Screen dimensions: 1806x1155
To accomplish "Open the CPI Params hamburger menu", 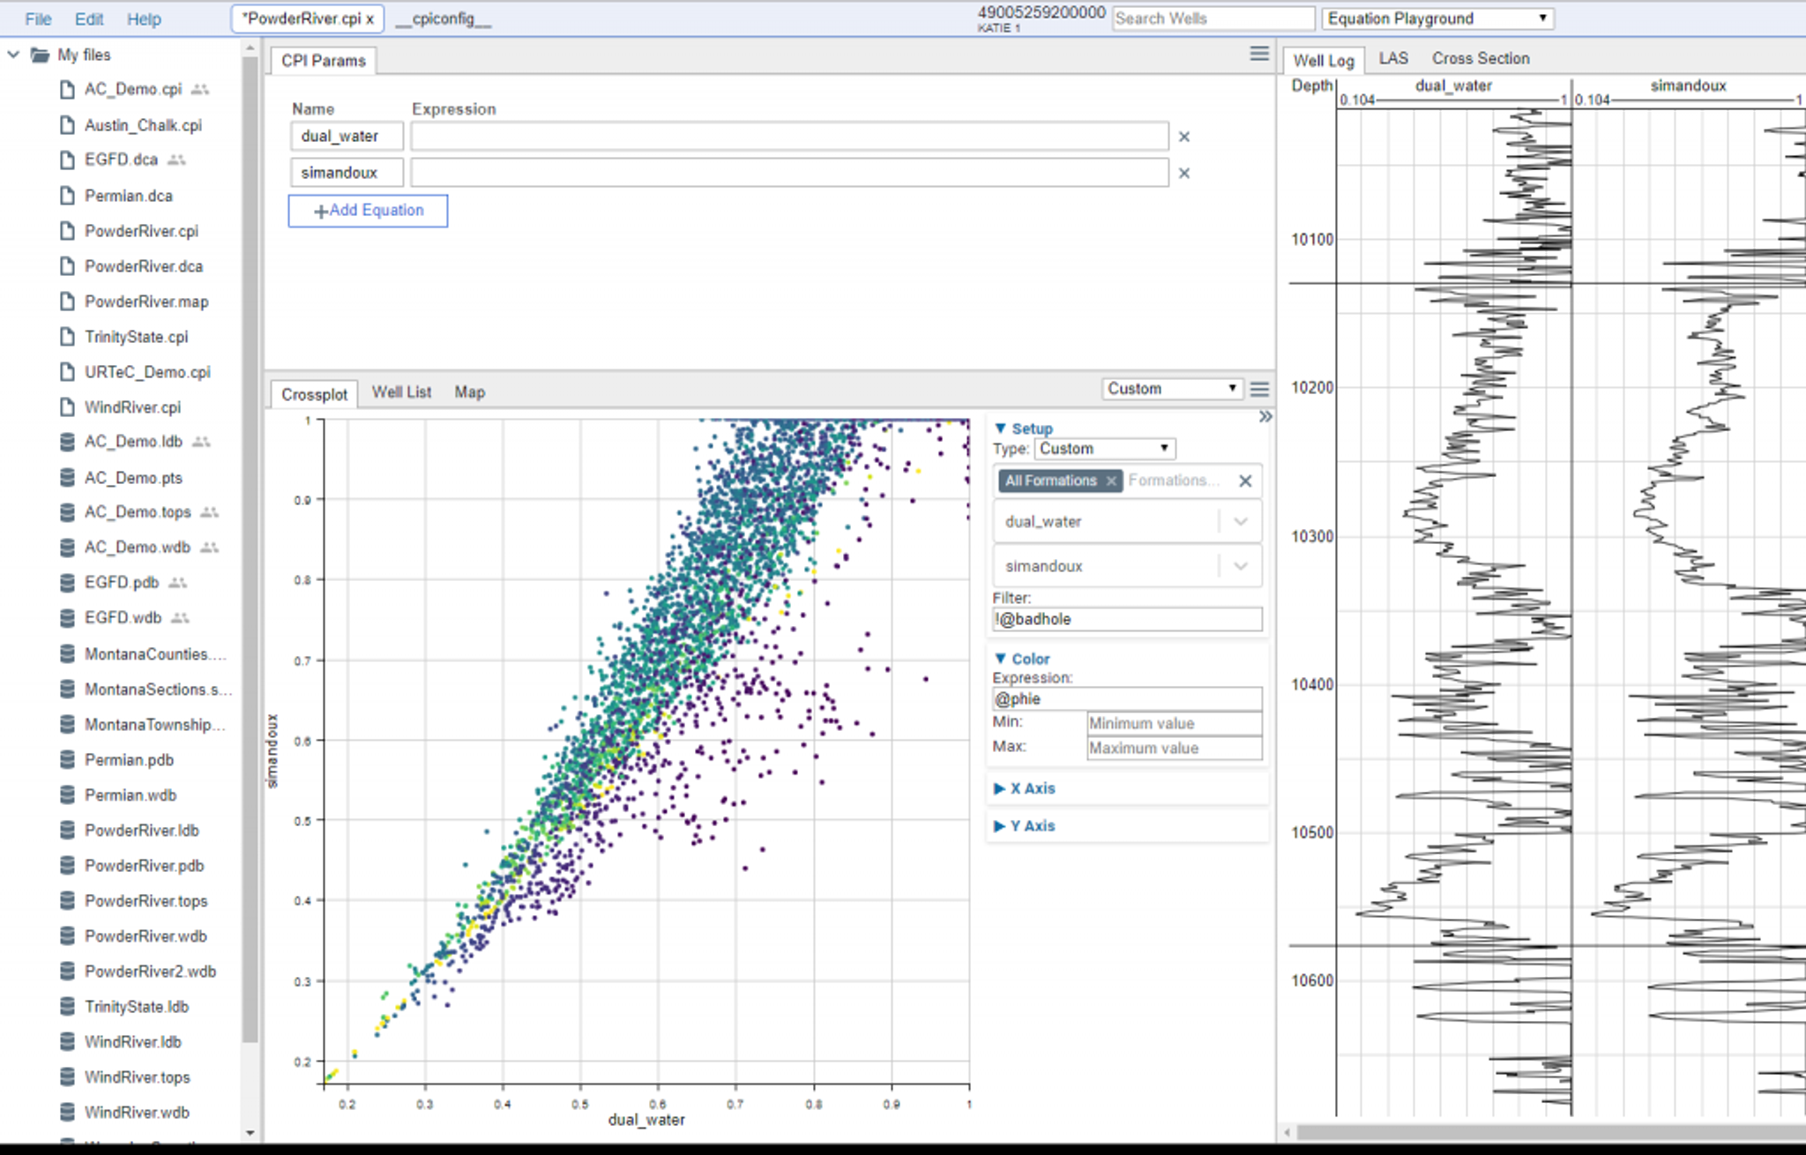I will 1259,54.
